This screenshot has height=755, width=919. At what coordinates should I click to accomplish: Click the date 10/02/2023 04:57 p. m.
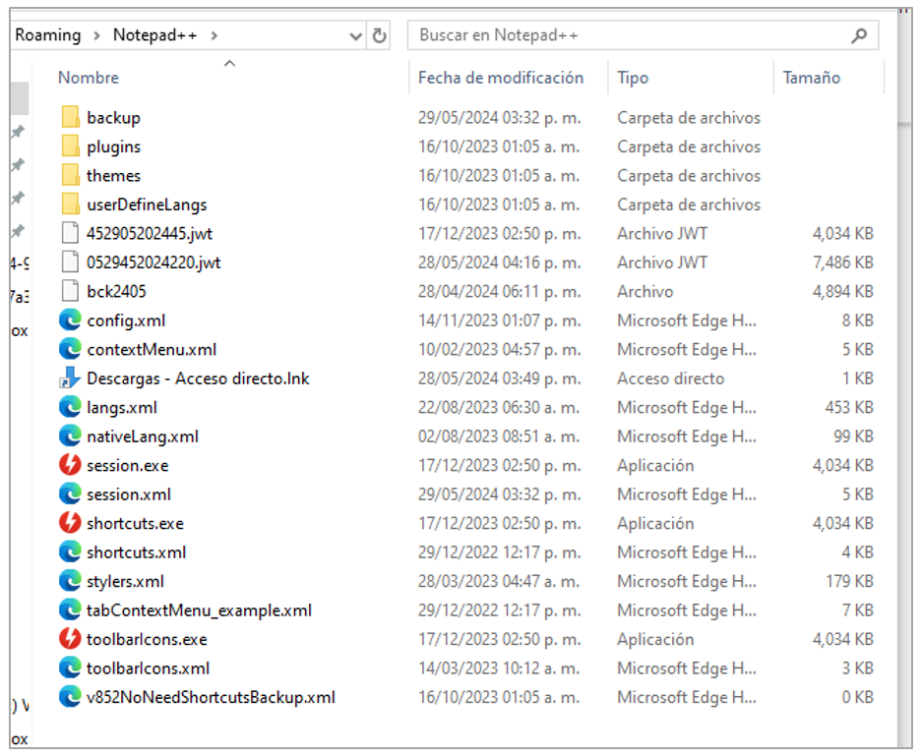(500, 350)
